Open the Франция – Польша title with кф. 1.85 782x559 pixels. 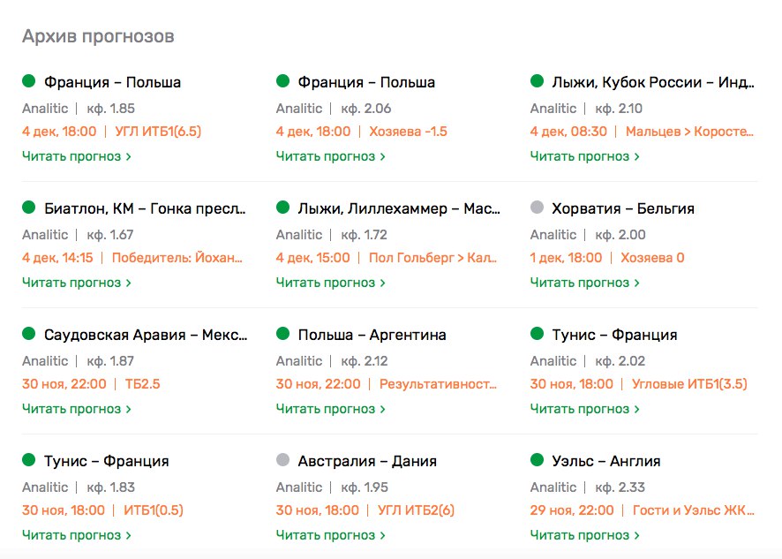coord(112,82)
